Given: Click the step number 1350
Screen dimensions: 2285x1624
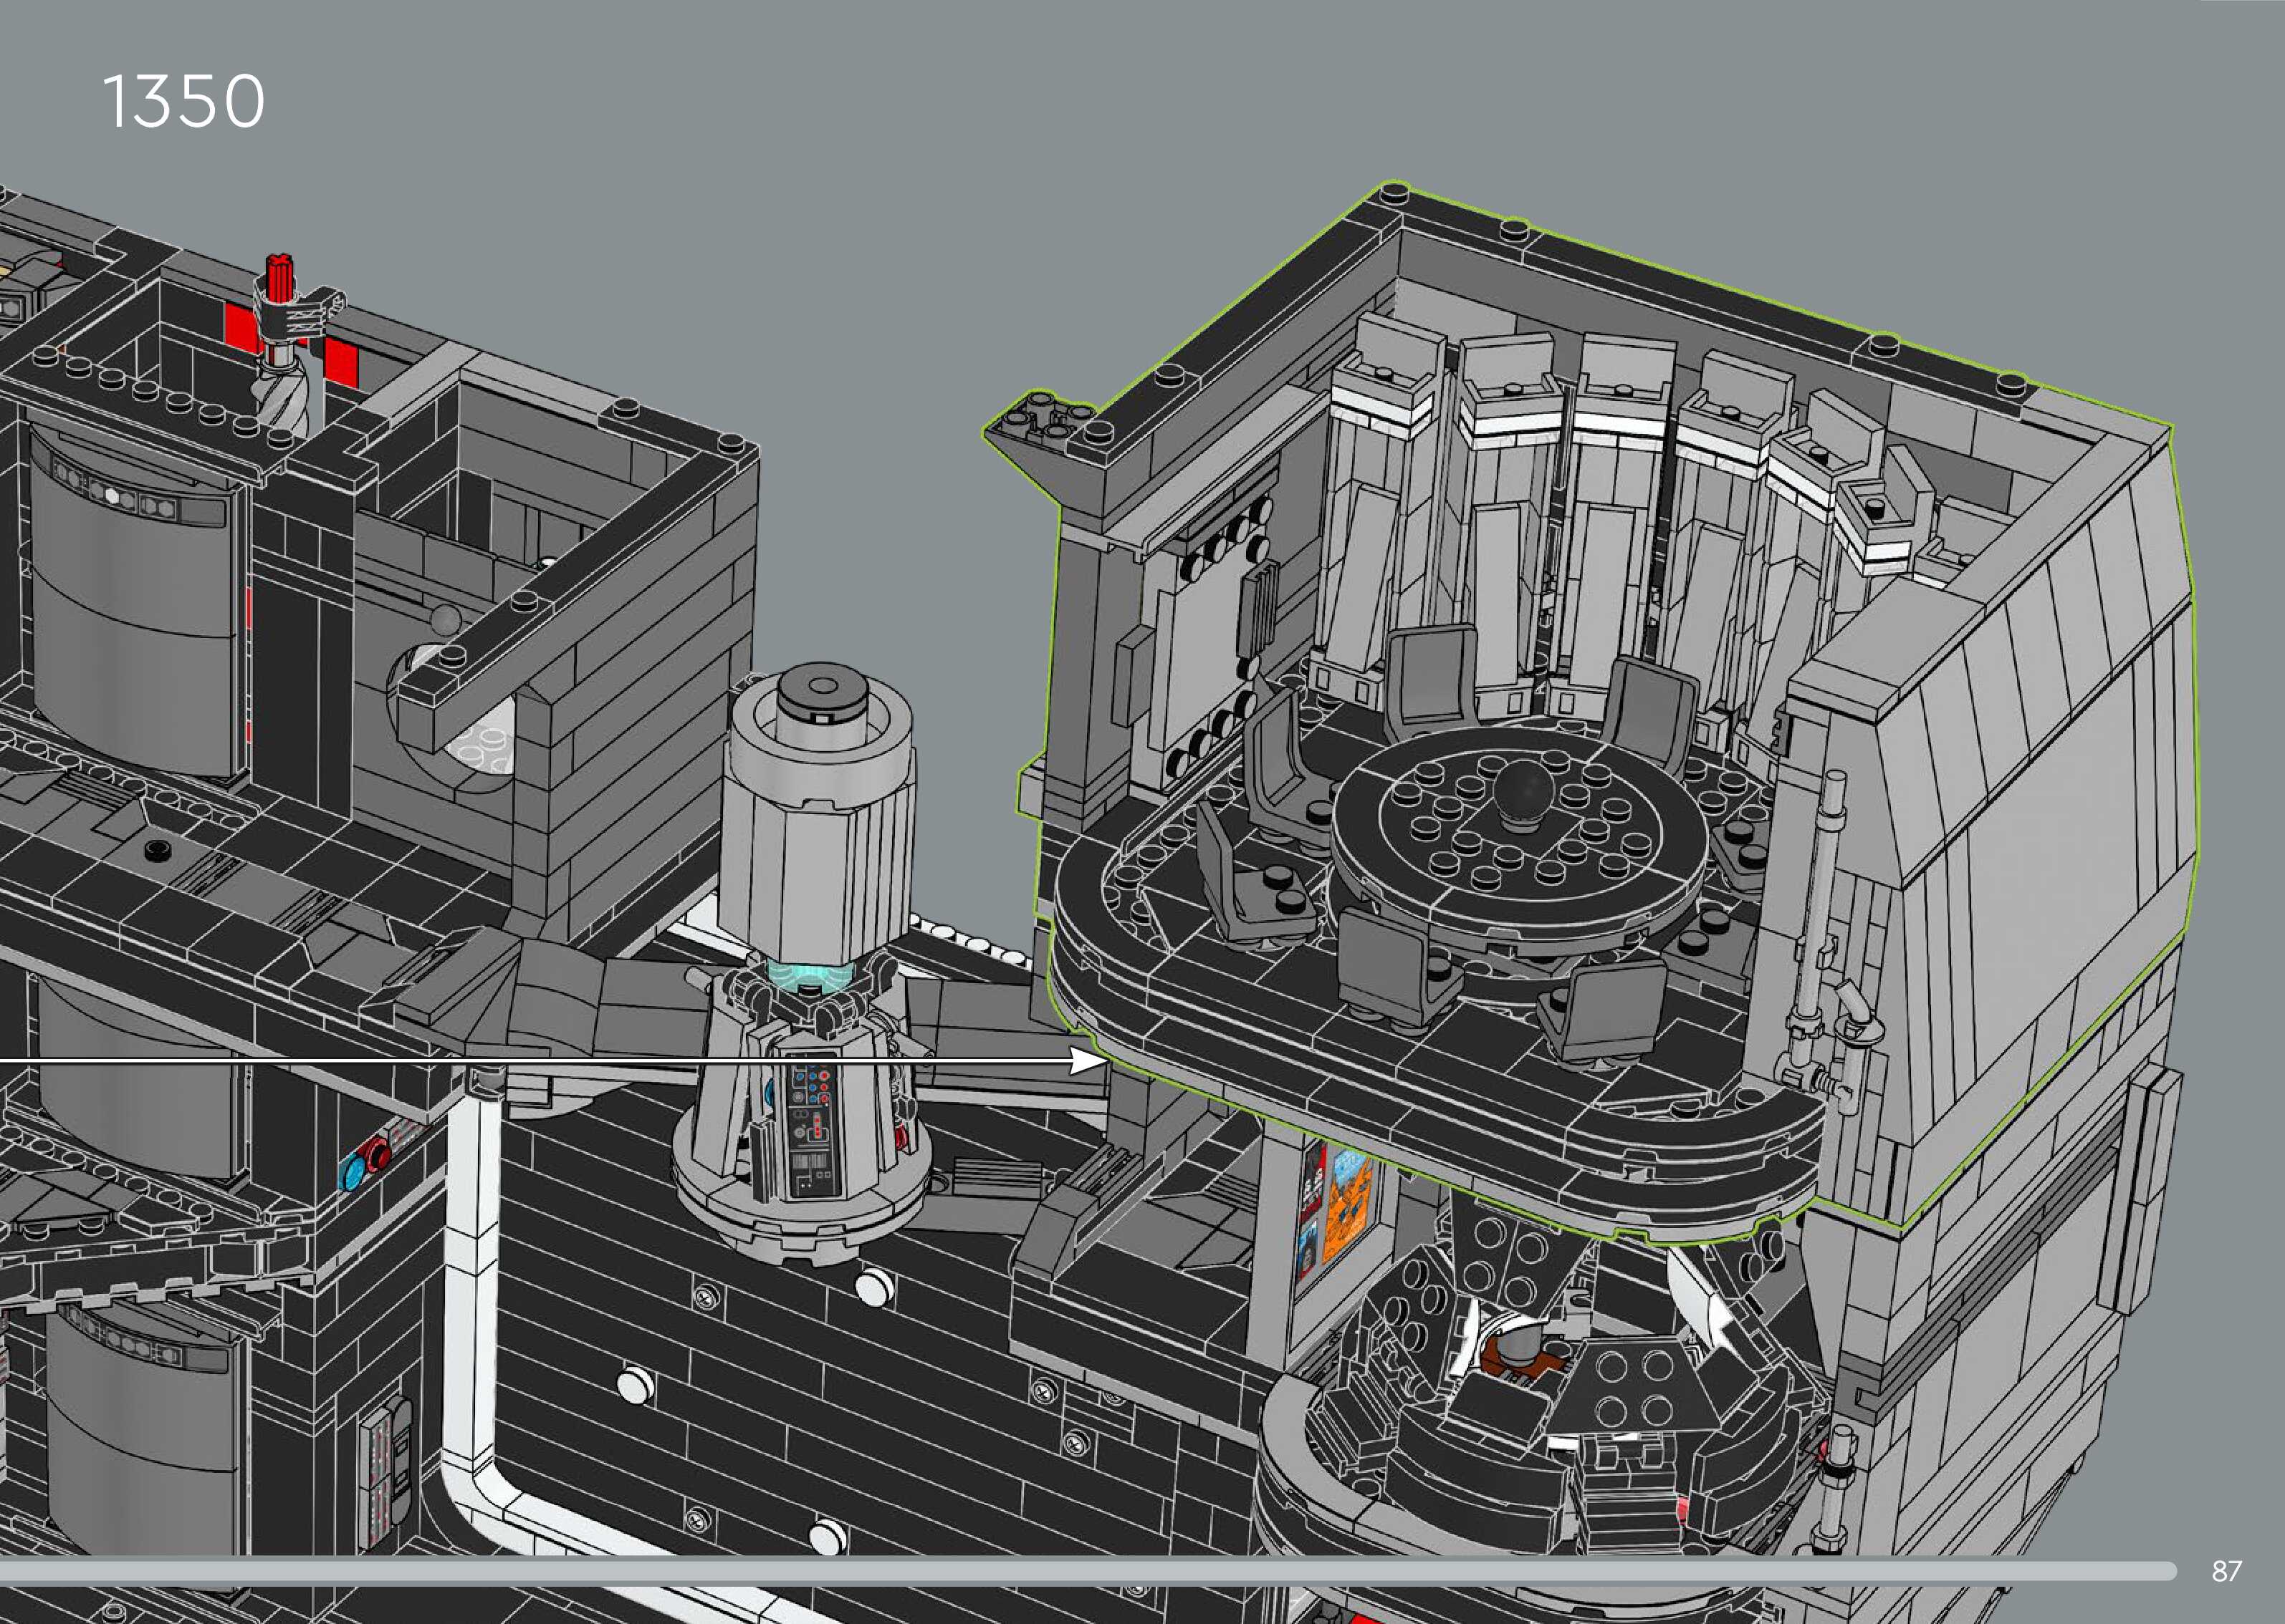Looking at the screenshot, I should (184, 102).
